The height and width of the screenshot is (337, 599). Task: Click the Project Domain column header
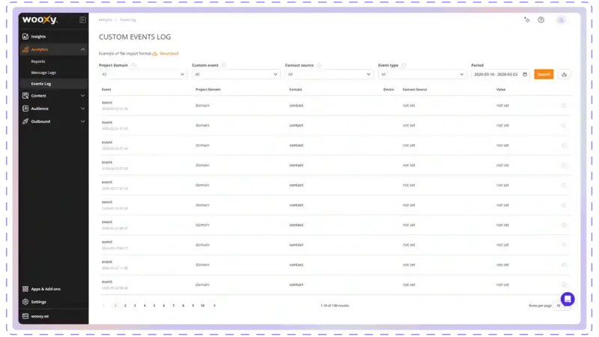point(208,89)
